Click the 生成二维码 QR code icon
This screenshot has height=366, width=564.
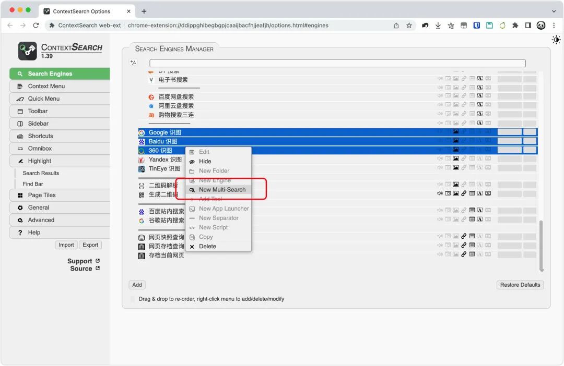142,194
